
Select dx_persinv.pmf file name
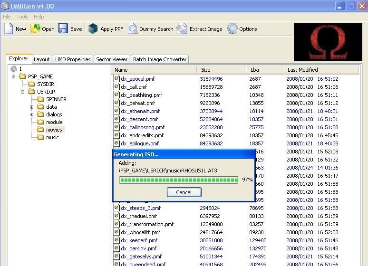(x=139, y=248)
